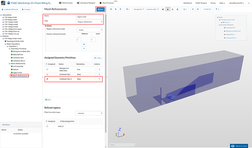This screenshot has height=148, width=252.
Task: Open the volumes entity type filter
Action: click(89, 113)
